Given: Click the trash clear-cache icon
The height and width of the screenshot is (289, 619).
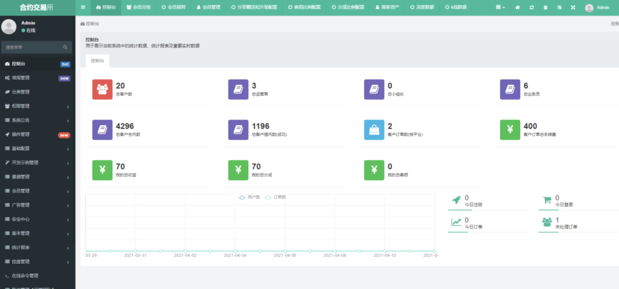Looking at the screenshot, I should [x=545, y=8].
